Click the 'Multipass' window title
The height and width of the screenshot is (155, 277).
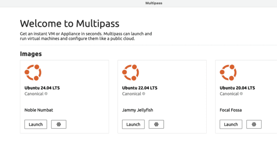point(154,3)
